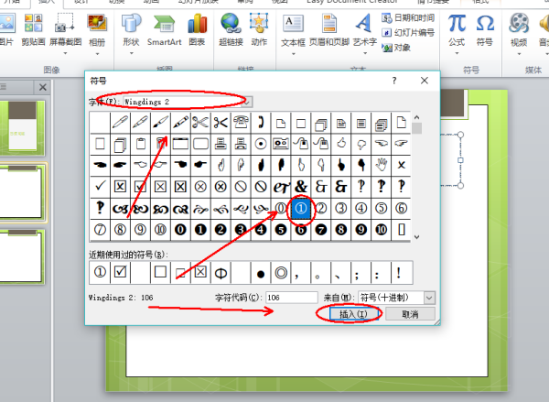Close the slide thumbnail pane

(x=43, y=87)
